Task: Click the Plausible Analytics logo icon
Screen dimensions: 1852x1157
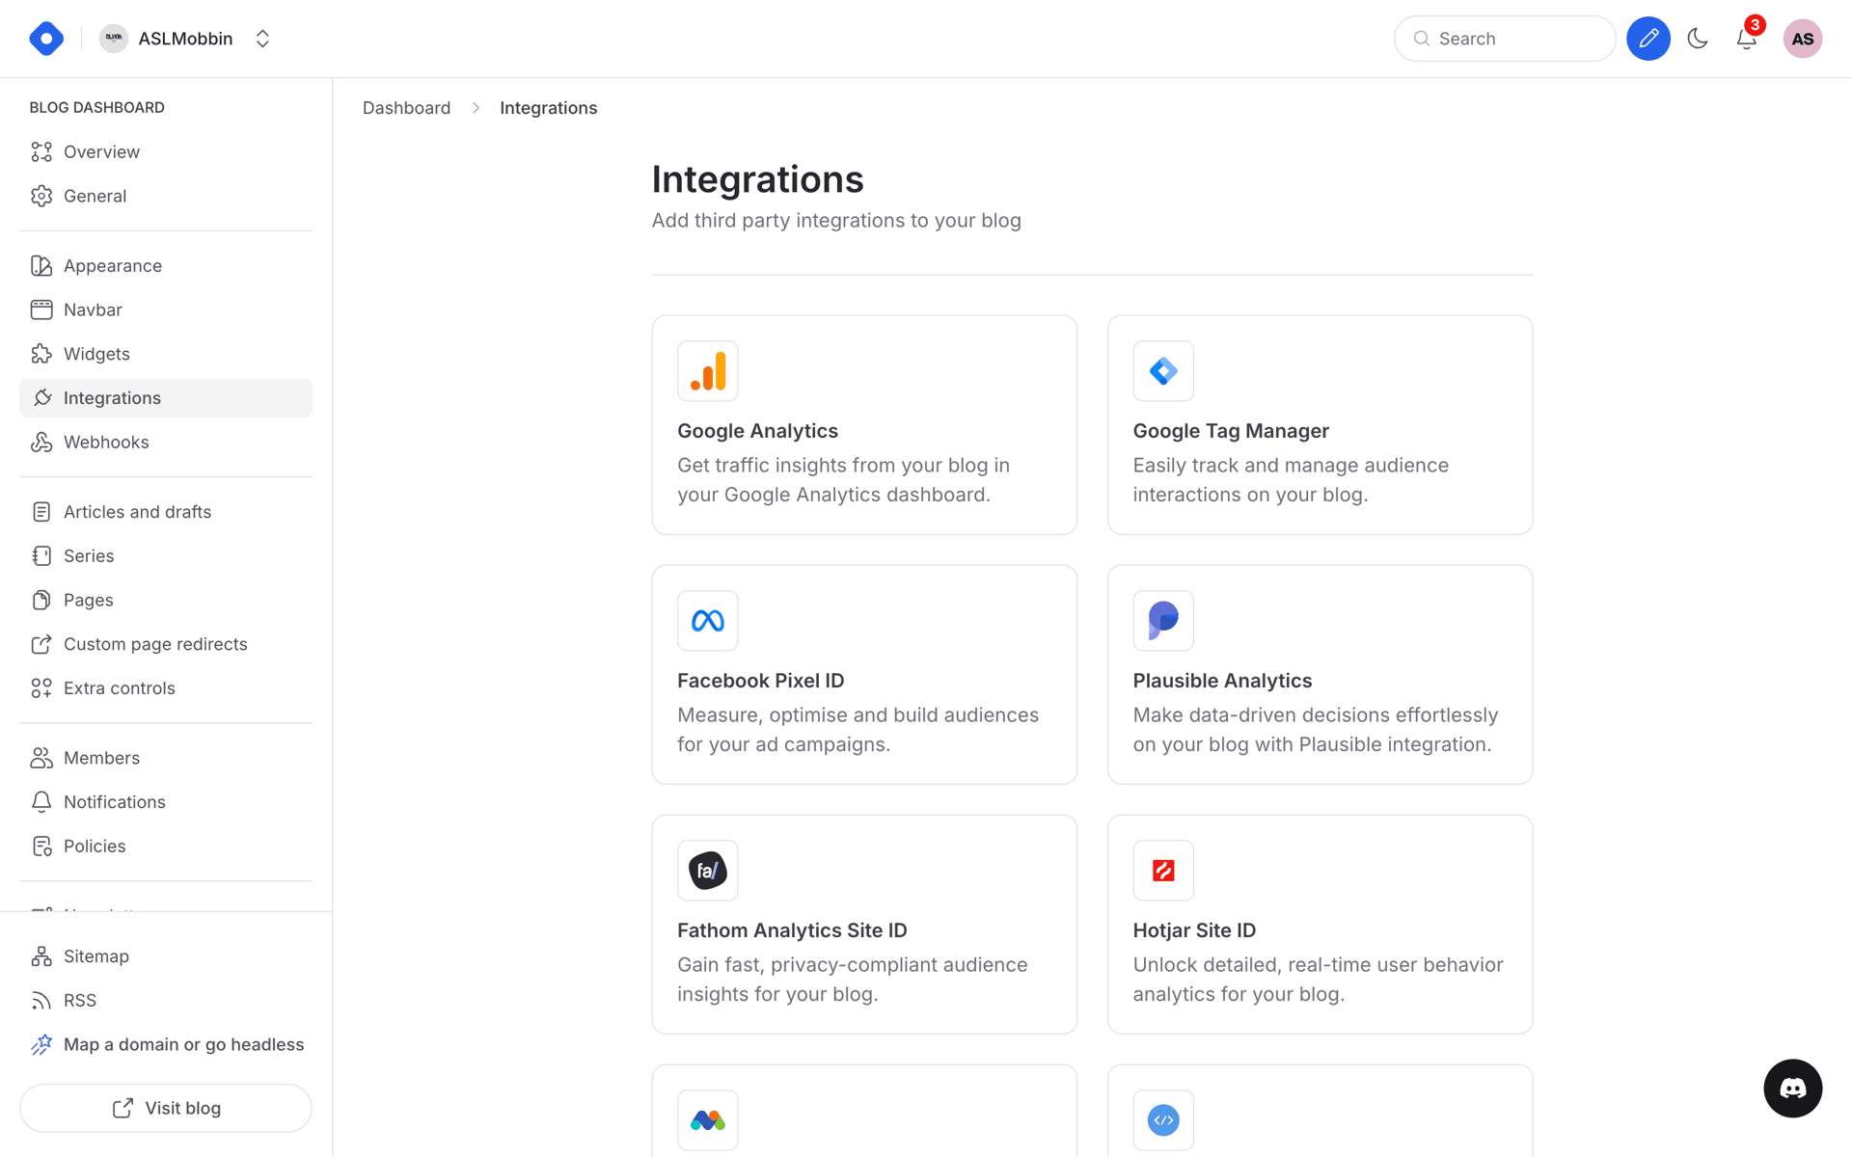Action: (1163, 621)
